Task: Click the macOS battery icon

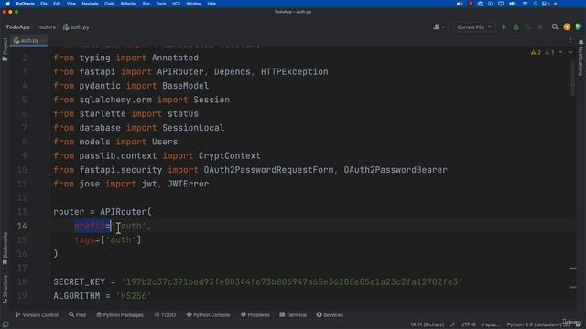Action: click(512, 4)
